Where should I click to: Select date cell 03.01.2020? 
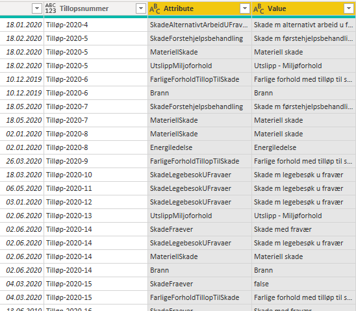click(x=22, y=202)
